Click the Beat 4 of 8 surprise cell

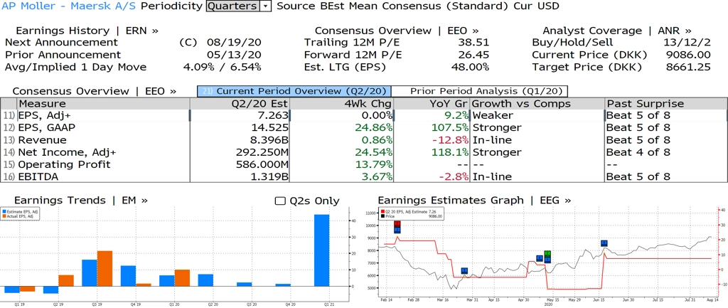(638, 152)
